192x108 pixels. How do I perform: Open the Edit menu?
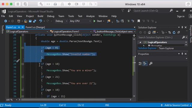11,16
